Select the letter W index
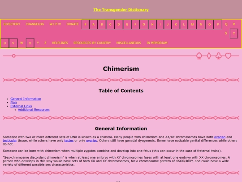The height and width of the screenshot is (182, 242). pyautogui.click(x=22, y=43)
